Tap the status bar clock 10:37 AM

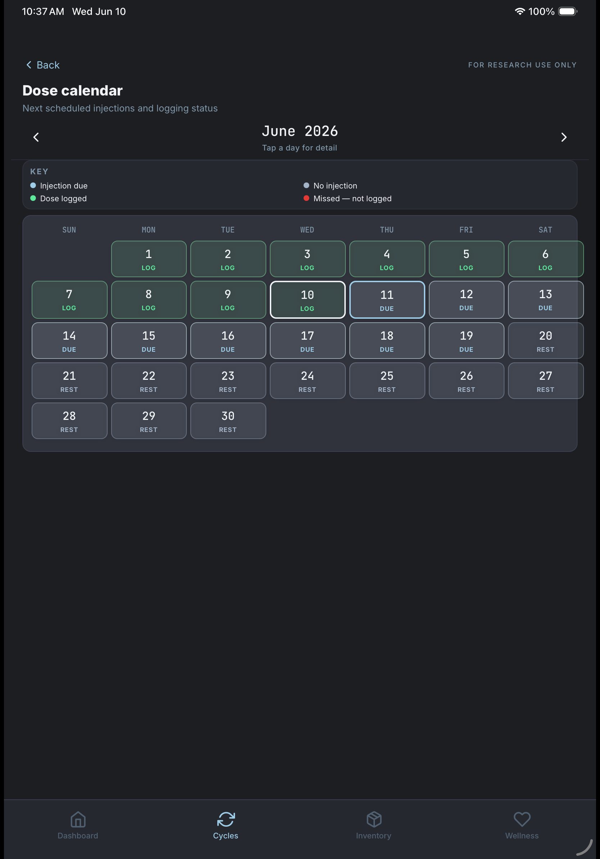[43, 12]
